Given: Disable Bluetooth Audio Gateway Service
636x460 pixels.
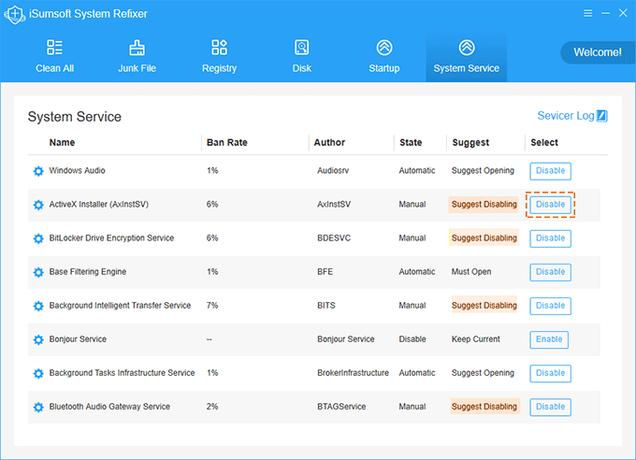Looking at the screenshot, I should 550,407.
